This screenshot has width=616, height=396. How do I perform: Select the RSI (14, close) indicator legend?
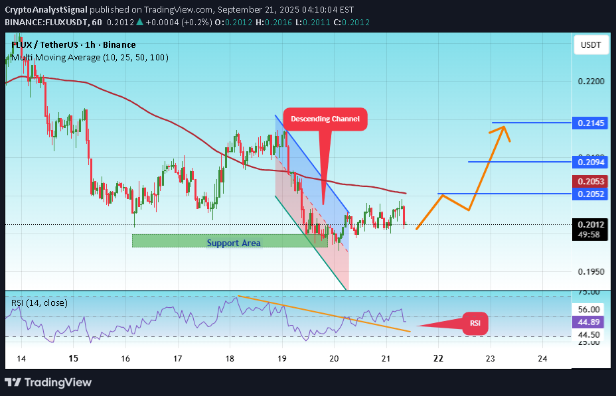click(39, 303)
